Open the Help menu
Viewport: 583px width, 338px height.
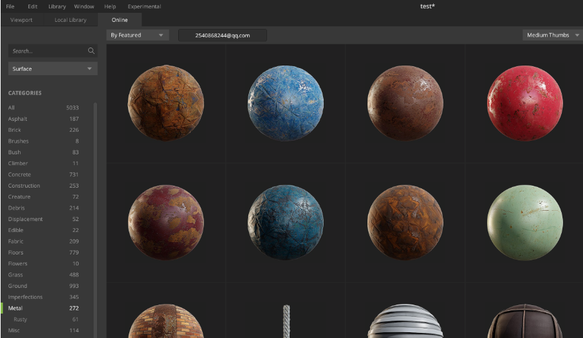(110, 6)
